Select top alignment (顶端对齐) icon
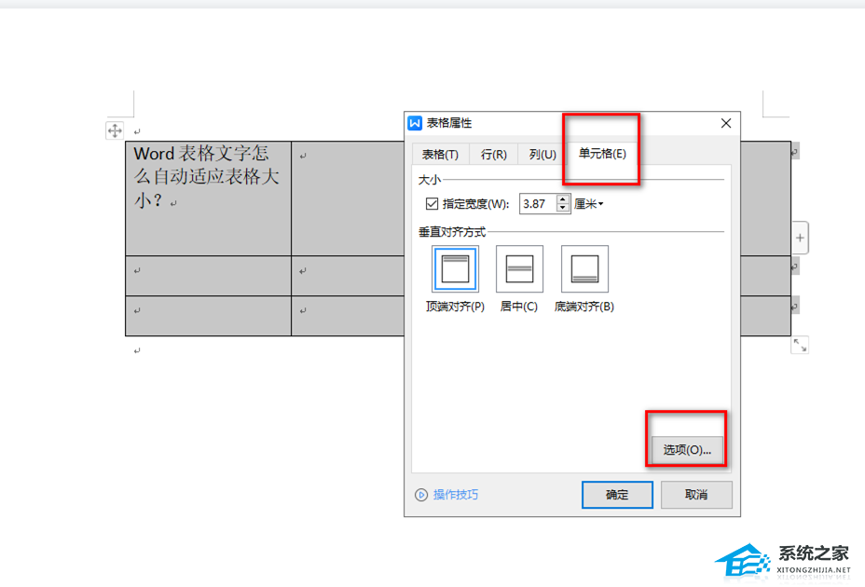 tap(455, 269)
